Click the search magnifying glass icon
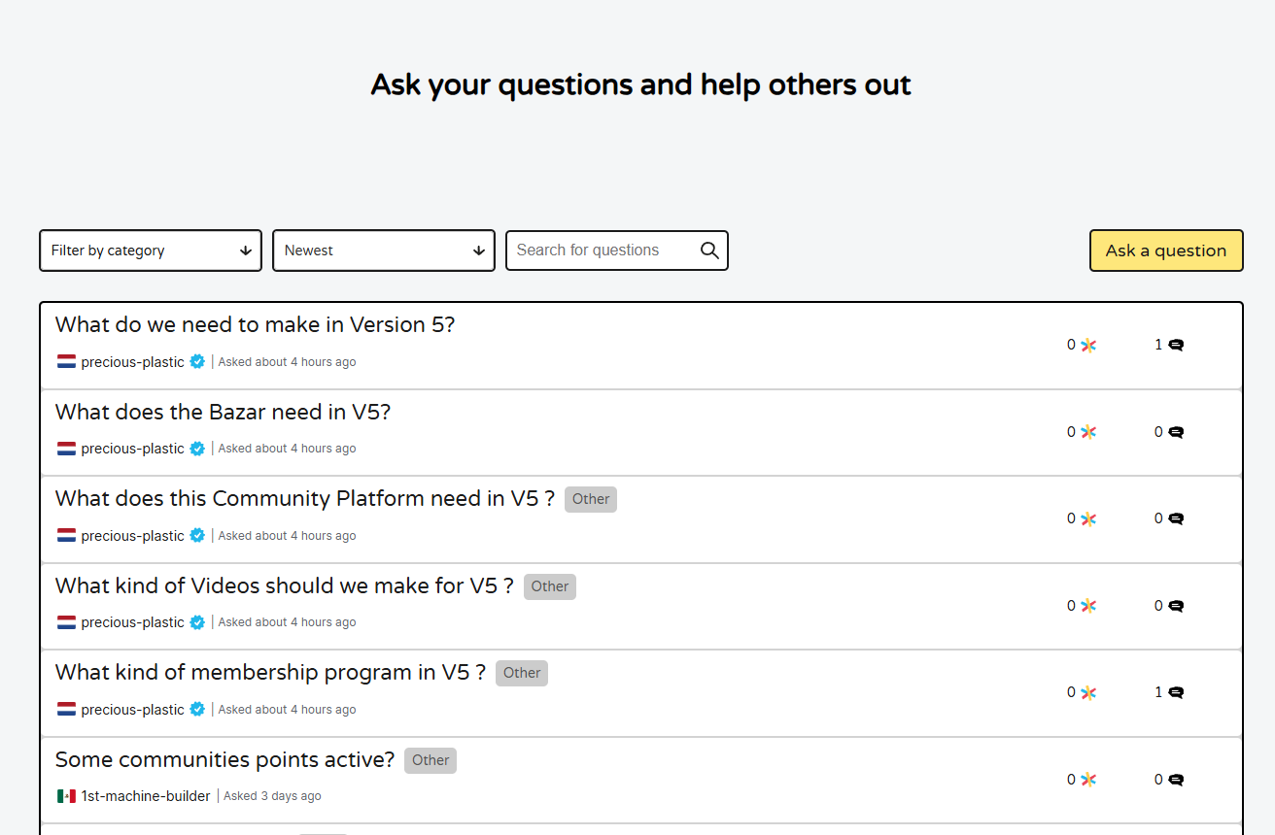 tap(709, 250)
